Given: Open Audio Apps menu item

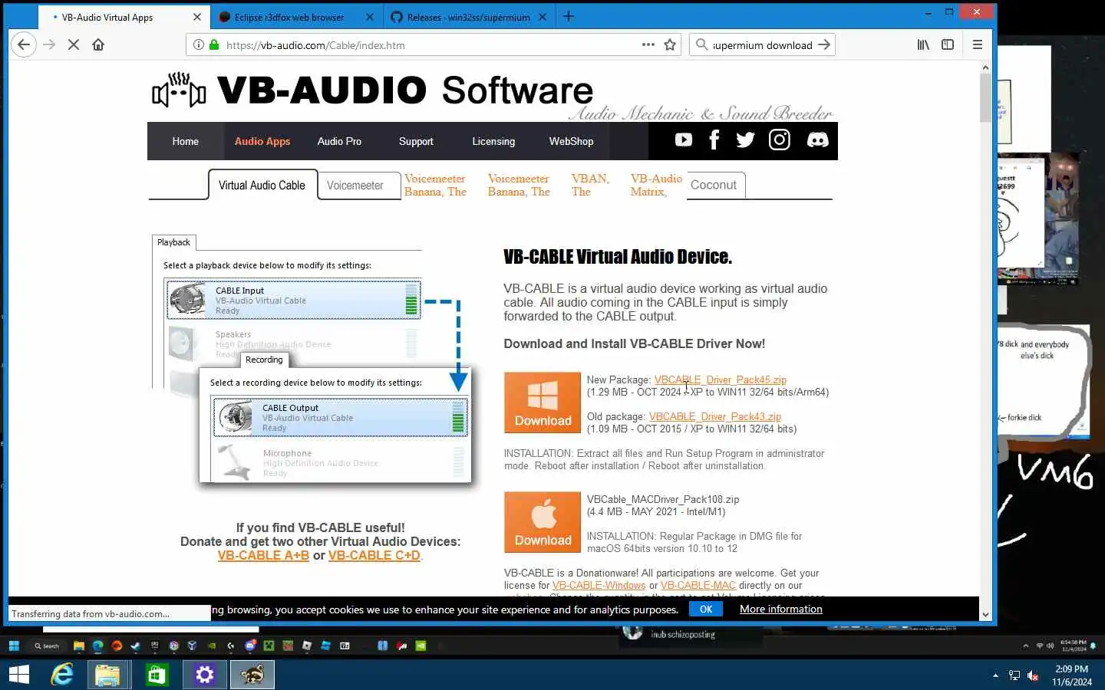Looking at the screenshot, I should [x=262, y=141].
